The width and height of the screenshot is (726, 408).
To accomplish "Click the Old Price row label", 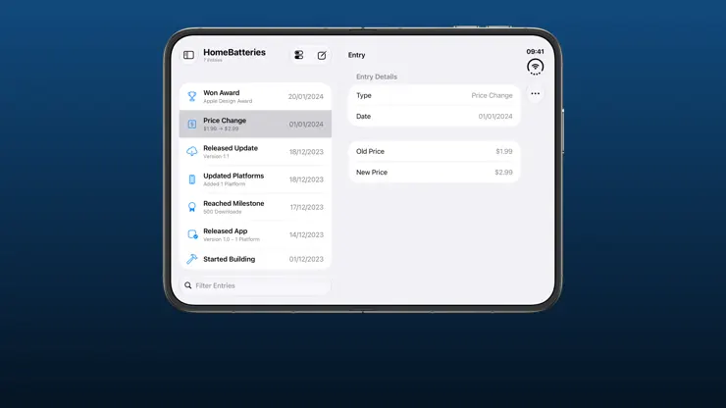I will [370, 151].
